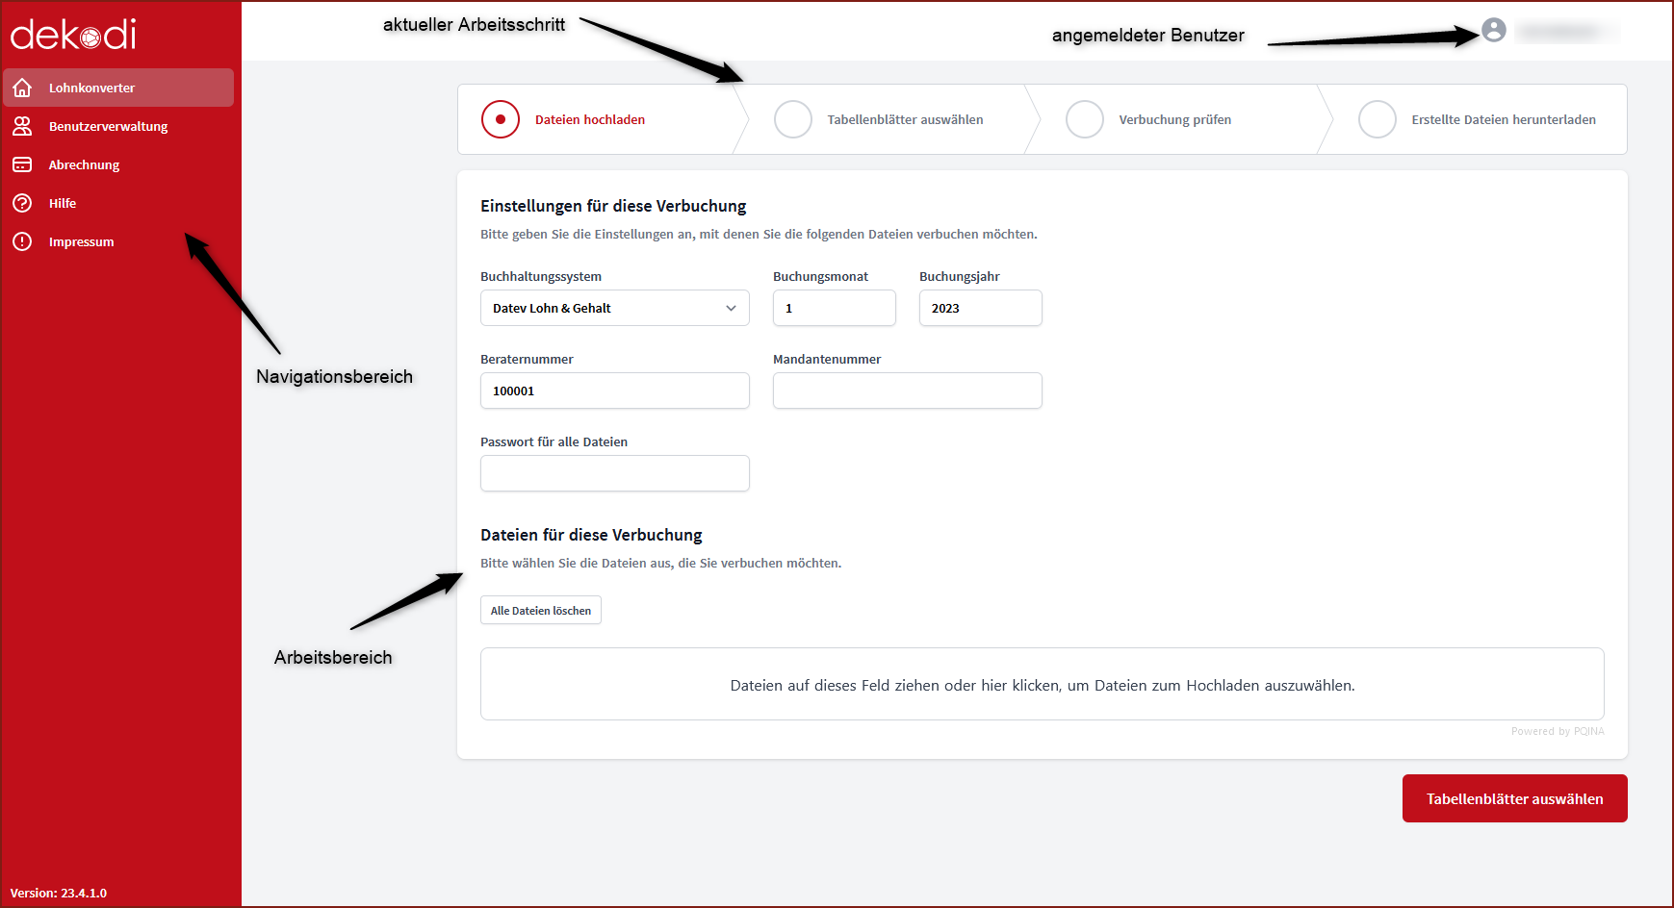1674x908 pixels.
Task: Click the users icon beside Benutzerverwaltung
Action: point(22,126)
